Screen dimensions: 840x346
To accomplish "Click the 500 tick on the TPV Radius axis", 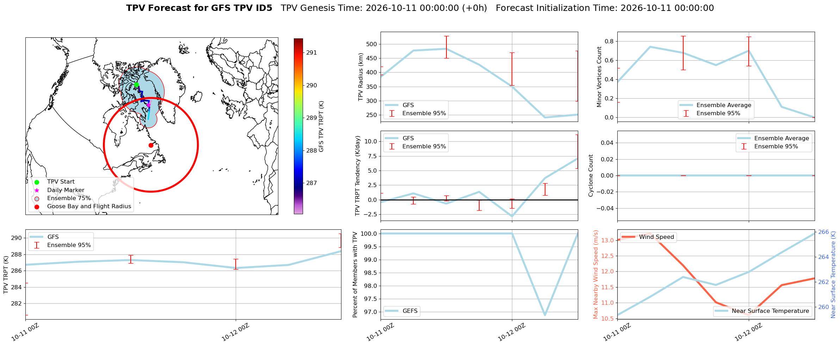I will pos(372,44).
